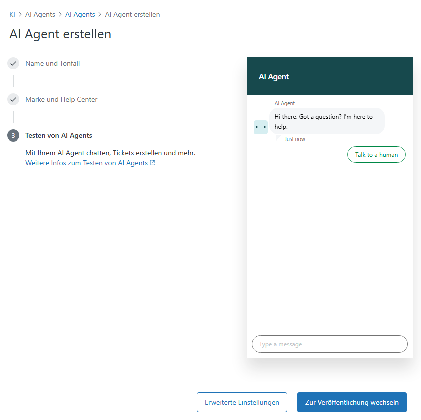This screenshot has height=420, width=421.
Task: Click the Just now timestamp
Action: point(295,139)
